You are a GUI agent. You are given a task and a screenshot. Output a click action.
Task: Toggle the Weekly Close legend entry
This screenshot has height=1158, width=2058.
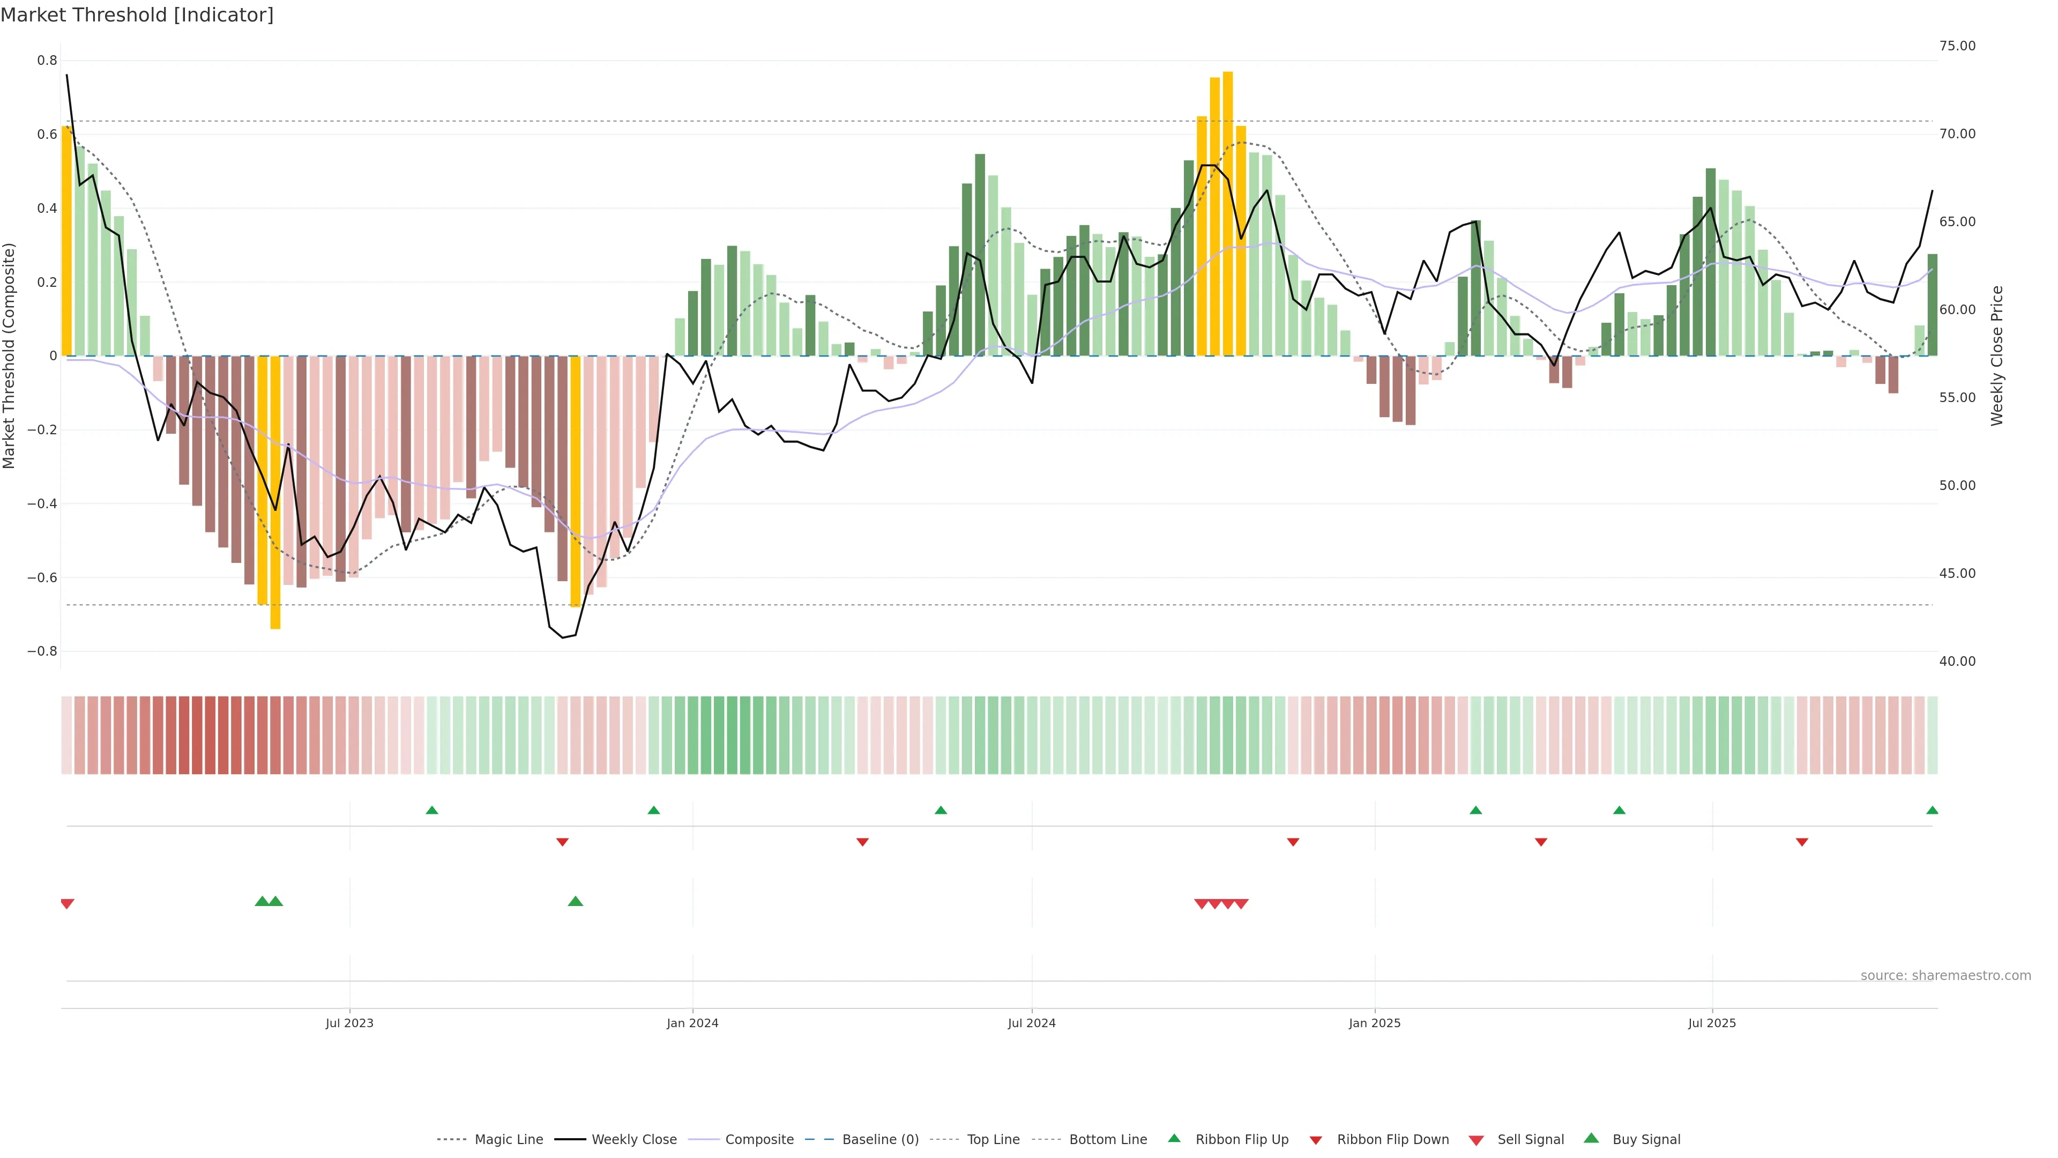pos(633,1140)
